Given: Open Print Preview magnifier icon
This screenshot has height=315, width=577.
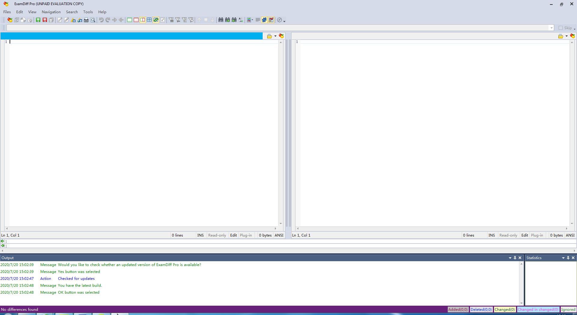Looking at the screenshot, I should point(93,20).
